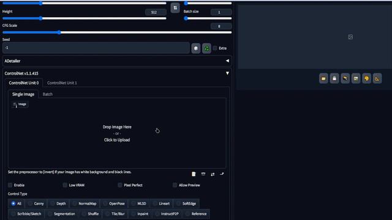The image size is (392, 220).
Task: Select the Scribble/Sketch control type
Action: coord(26,214)
